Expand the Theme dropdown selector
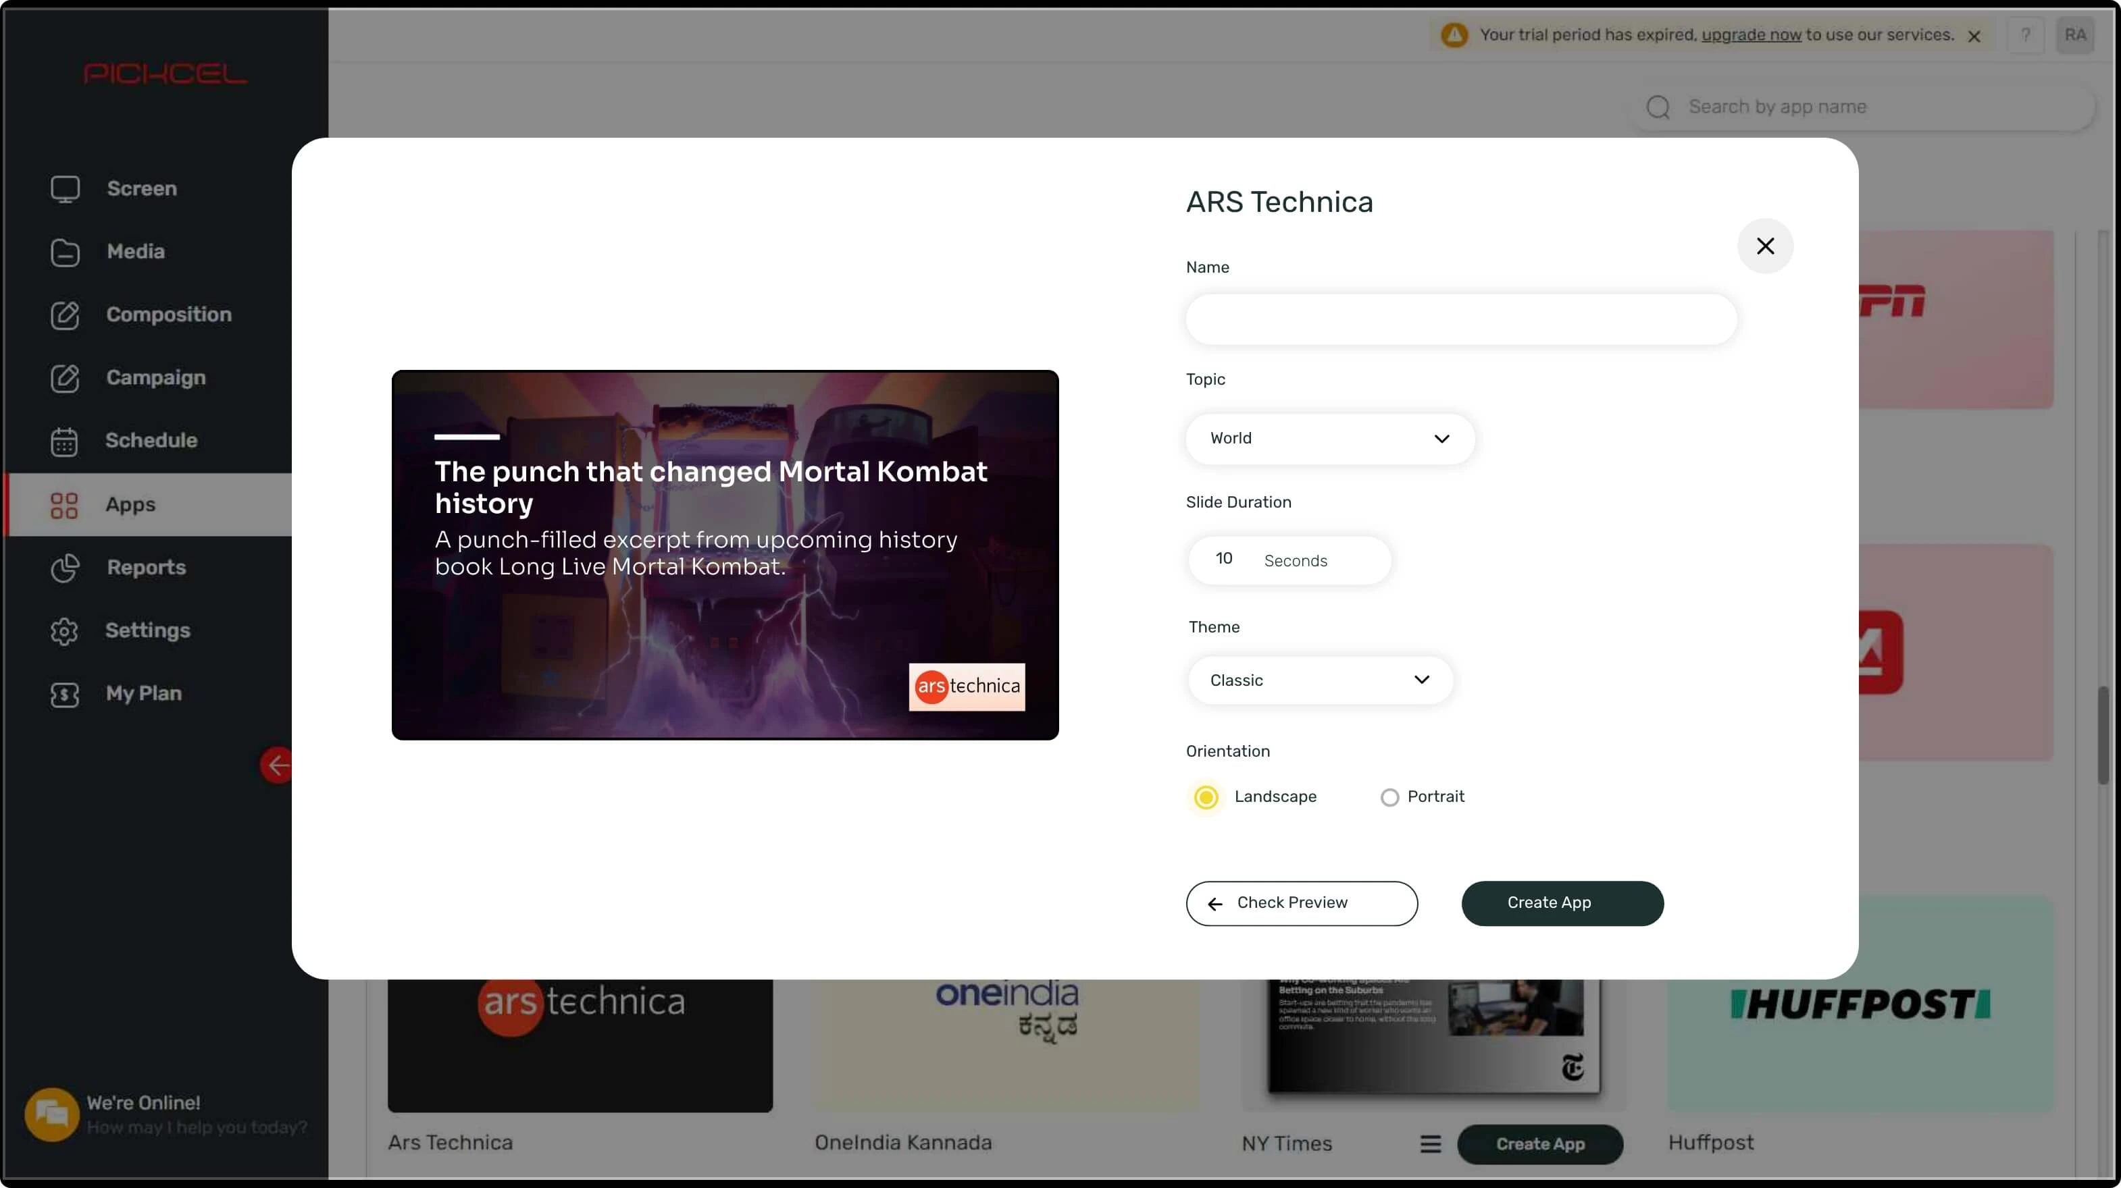The image size is (2121, 1188). 1319,680
